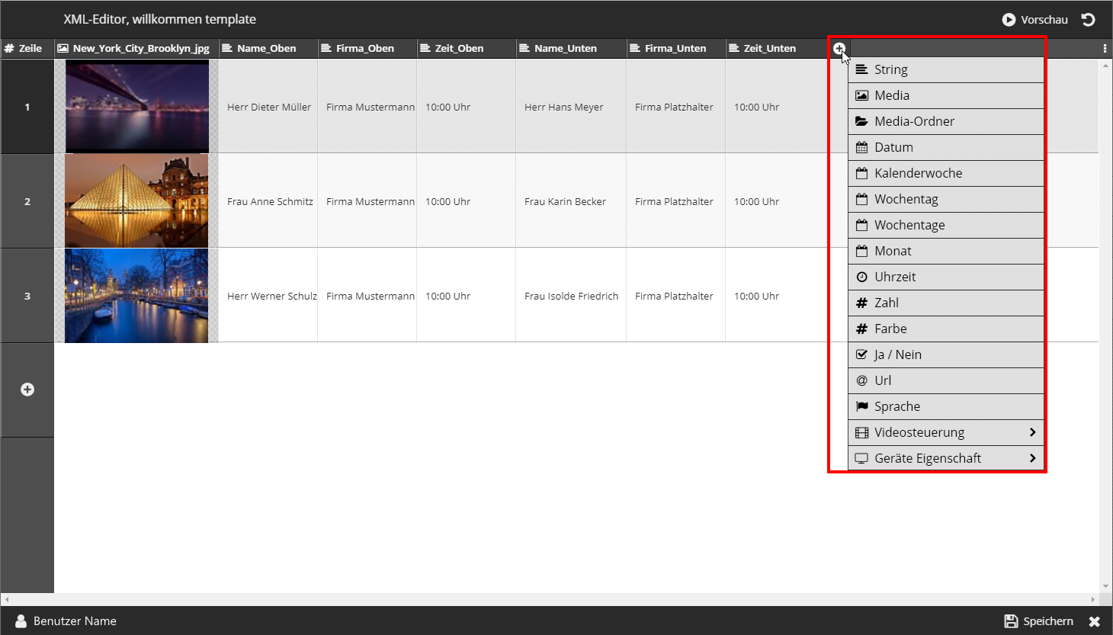Click the Benutzer Name user icon
Image resolution: width=1113 pixels, height=635 pixels.
[x=21, y=621]
